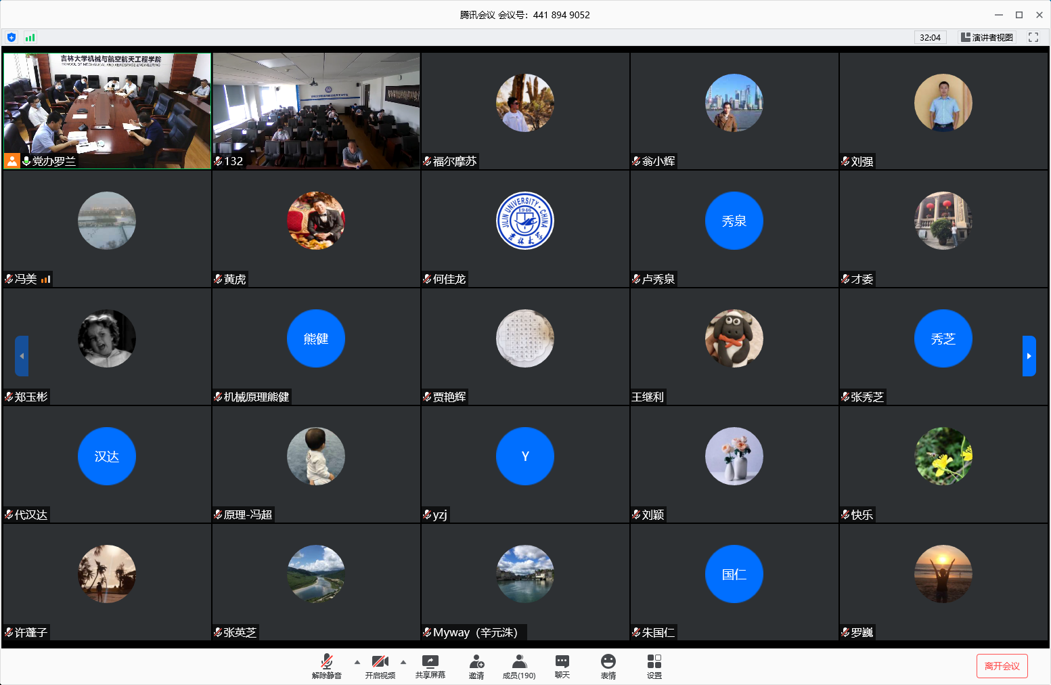Switch layout using 演讲者视图 button

(987, 37)
